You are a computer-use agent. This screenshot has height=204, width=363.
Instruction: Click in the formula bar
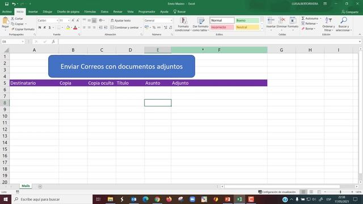point(208,41)
